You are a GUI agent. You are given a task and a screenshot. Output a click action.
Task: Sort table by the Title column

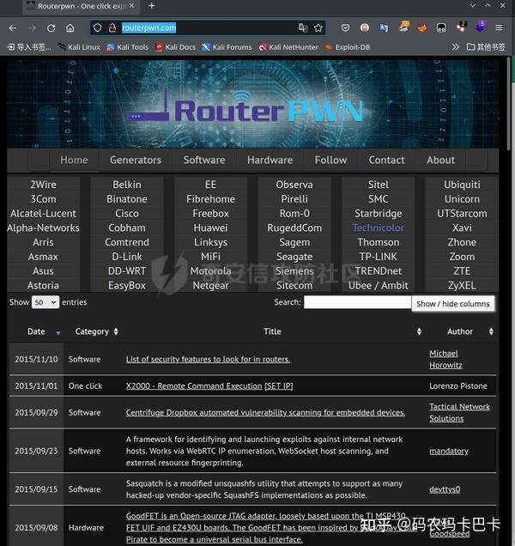(272, 331)
